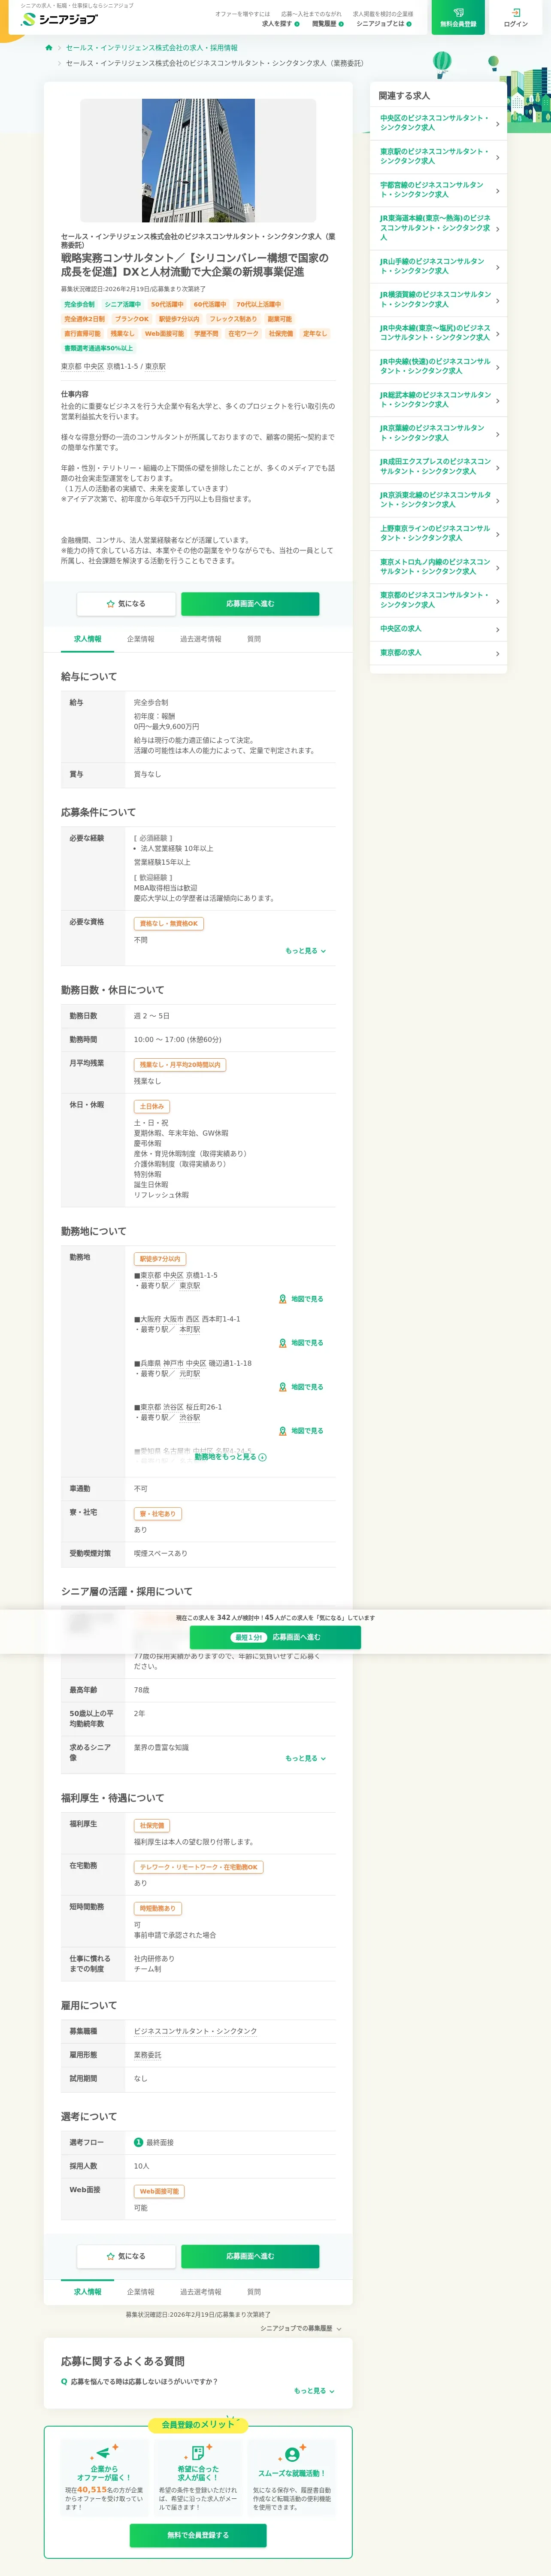The width and height of the screenshot is (551, 2576).
Task: Toggle the bottom 気になる star favorite button
Action: 126,2256
